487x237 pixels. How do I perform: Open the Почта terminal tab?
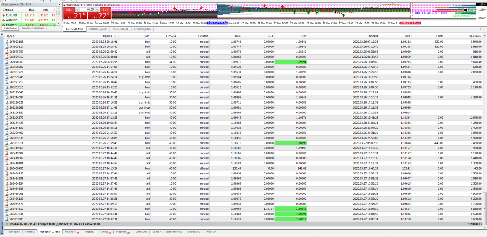pyautogui.click(x=105, y=232)
